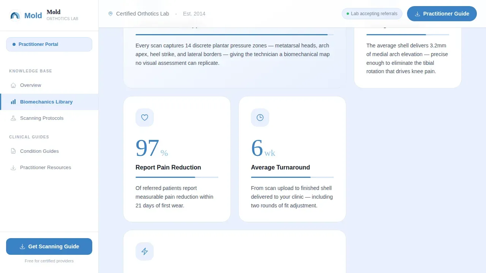Screen dimensions: 486x273
Task: Click the Mold brand name in the sidebar header
Action: (54, 12)
